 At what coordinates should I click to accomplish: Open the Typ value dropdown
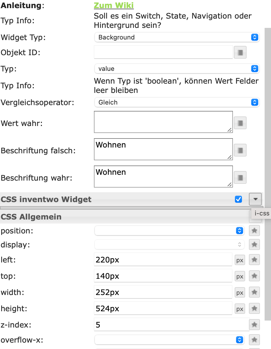coord(176,69)
